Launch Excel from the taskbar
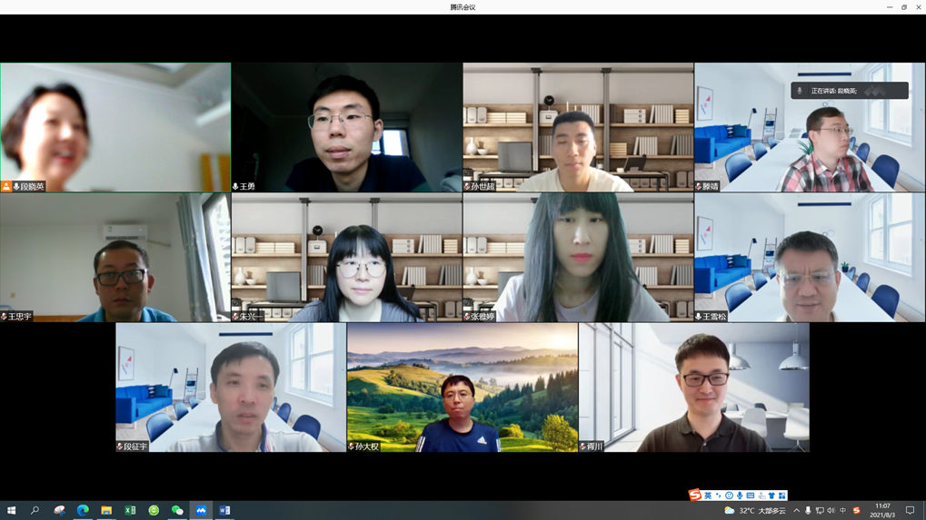 (x=130, y=511)
